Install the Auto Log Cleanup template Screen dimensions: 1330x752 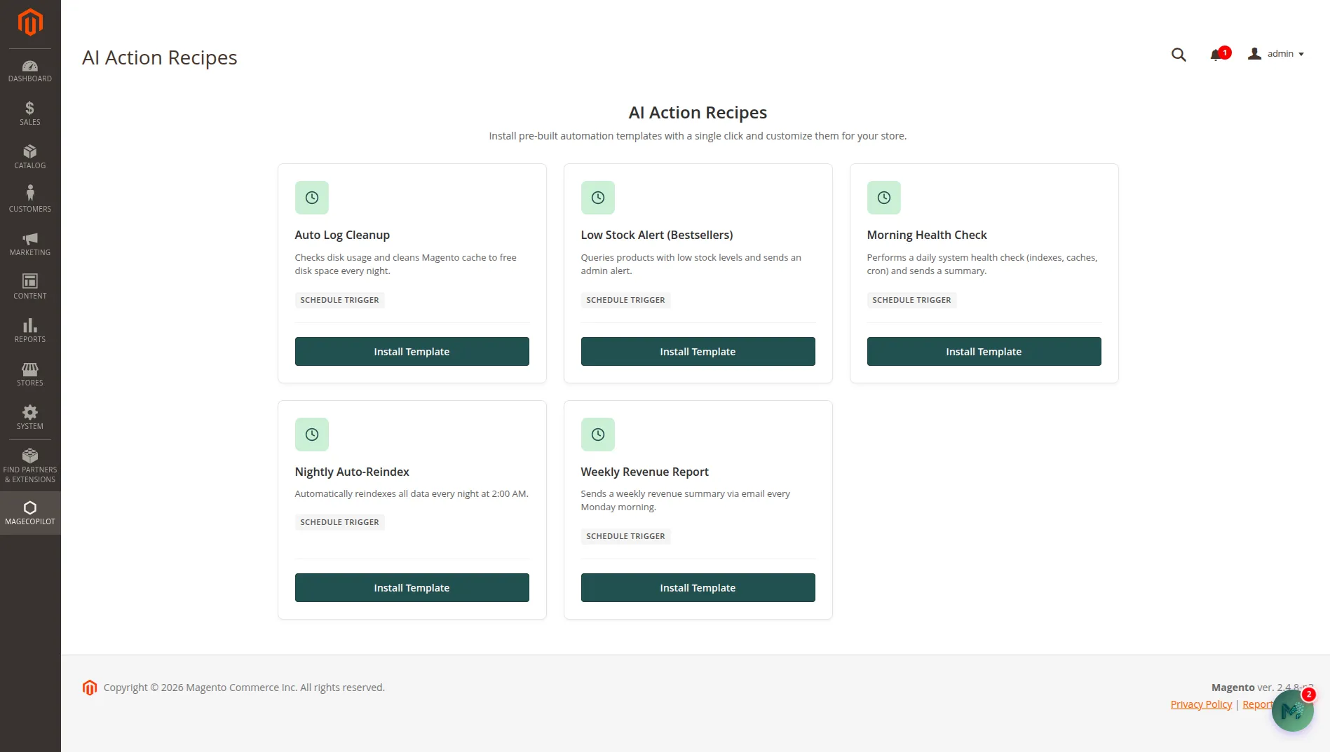pyautogui.click(x=412, y=352)
